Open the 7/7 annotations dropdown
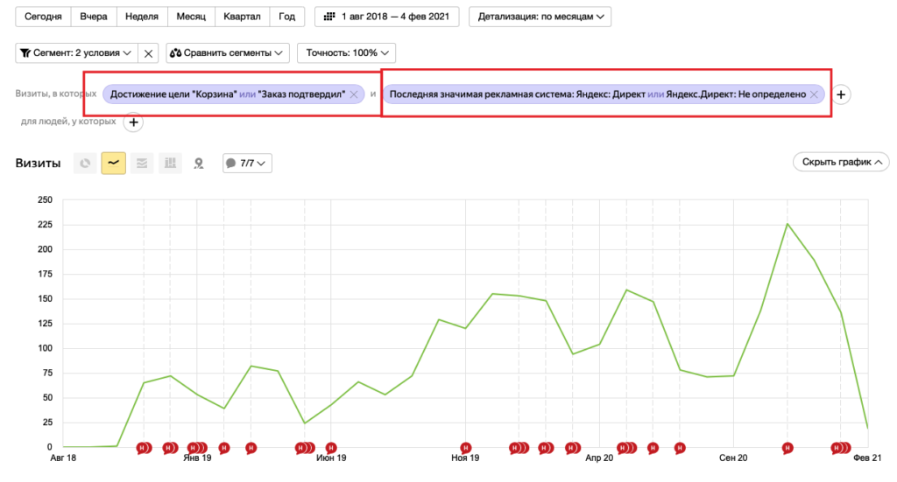 pyautogui.click(x=247, y=164)
